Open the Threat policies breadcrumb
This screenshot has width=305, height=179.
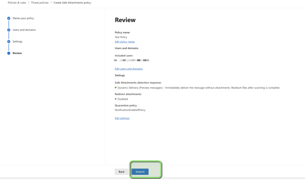point(40,3)
